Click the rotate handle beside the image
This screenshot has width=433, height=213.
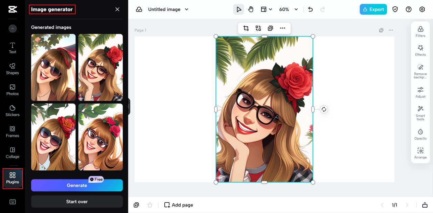tap(324, 109)
